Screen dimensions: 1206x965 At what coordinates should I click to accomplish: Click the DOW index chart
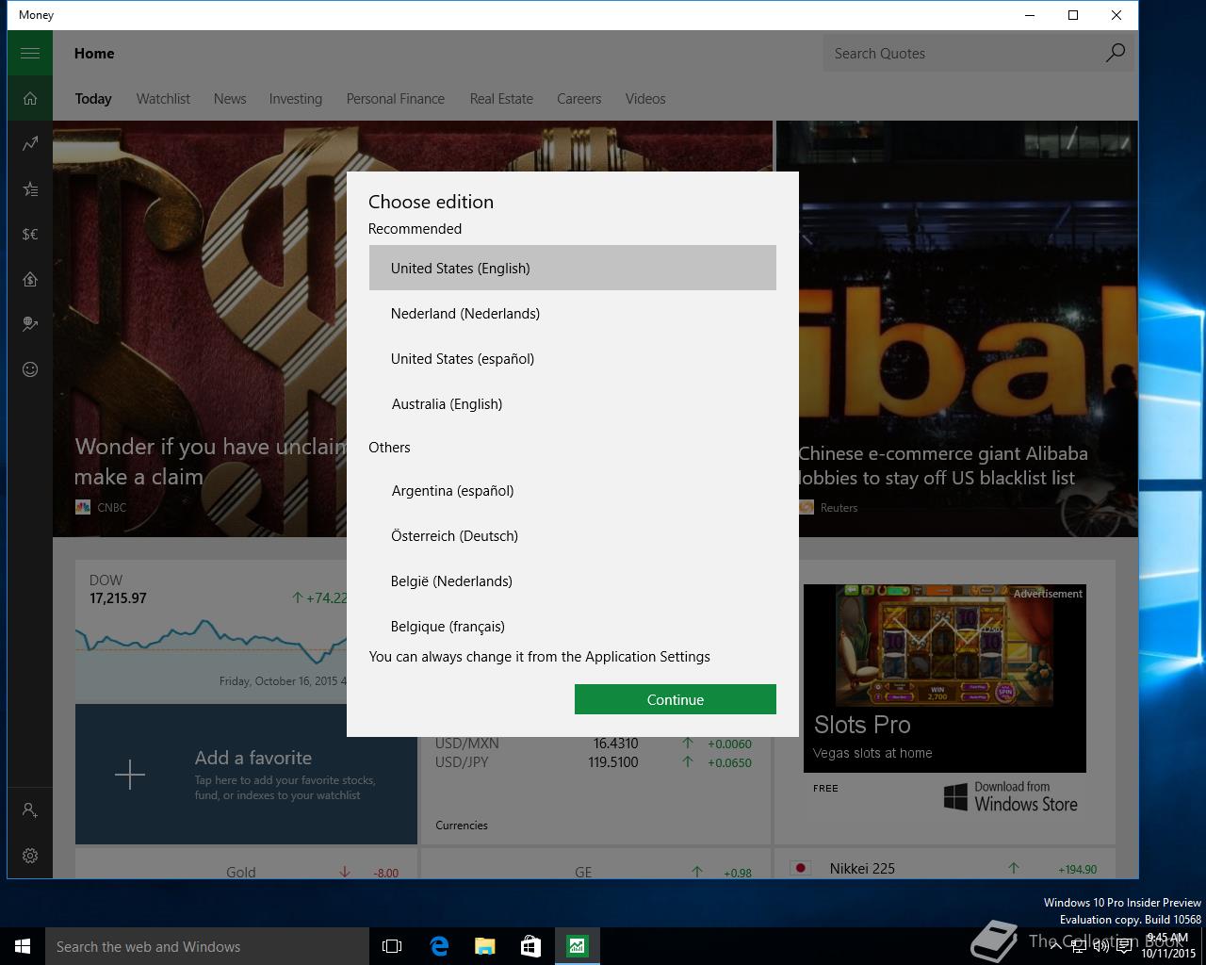[x=211, y=631]
